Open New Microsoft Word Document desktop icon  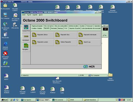57,80
